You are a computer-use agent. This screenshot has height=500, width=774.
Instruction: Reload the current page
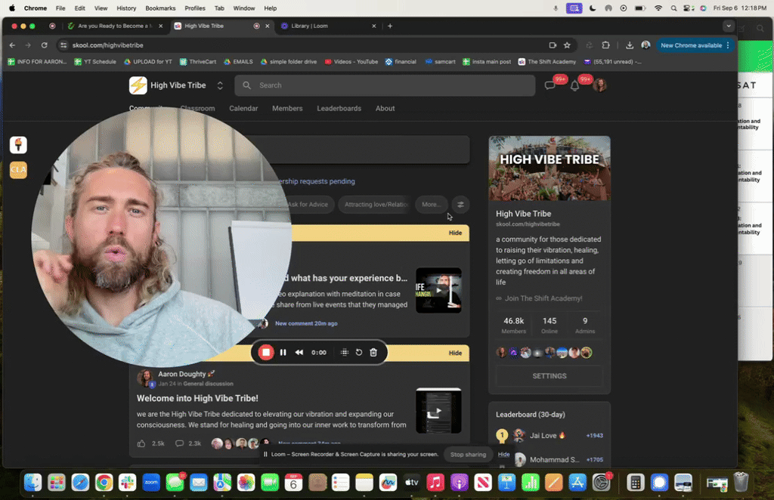(44, 45)
